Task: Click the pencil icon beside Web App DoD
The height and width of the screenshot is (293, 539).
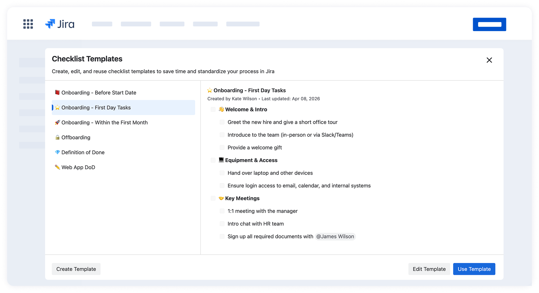Action: click(x=57, y=167)
